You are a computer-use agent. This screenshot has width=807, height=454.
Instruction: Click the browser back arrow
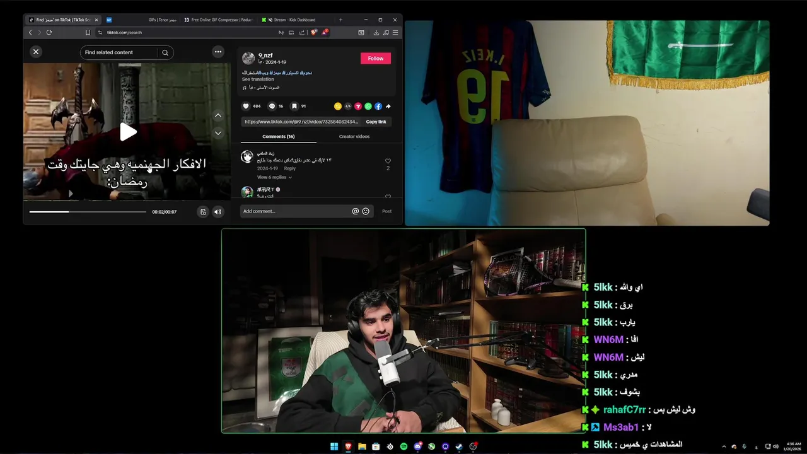30,32
